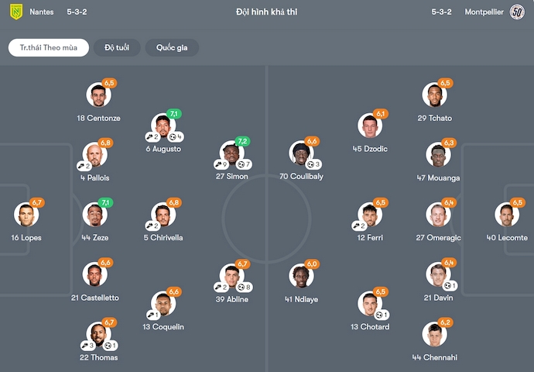The image size is (534, 372).
Task: Open the Nantes team name link
Action: click(41, 12)
